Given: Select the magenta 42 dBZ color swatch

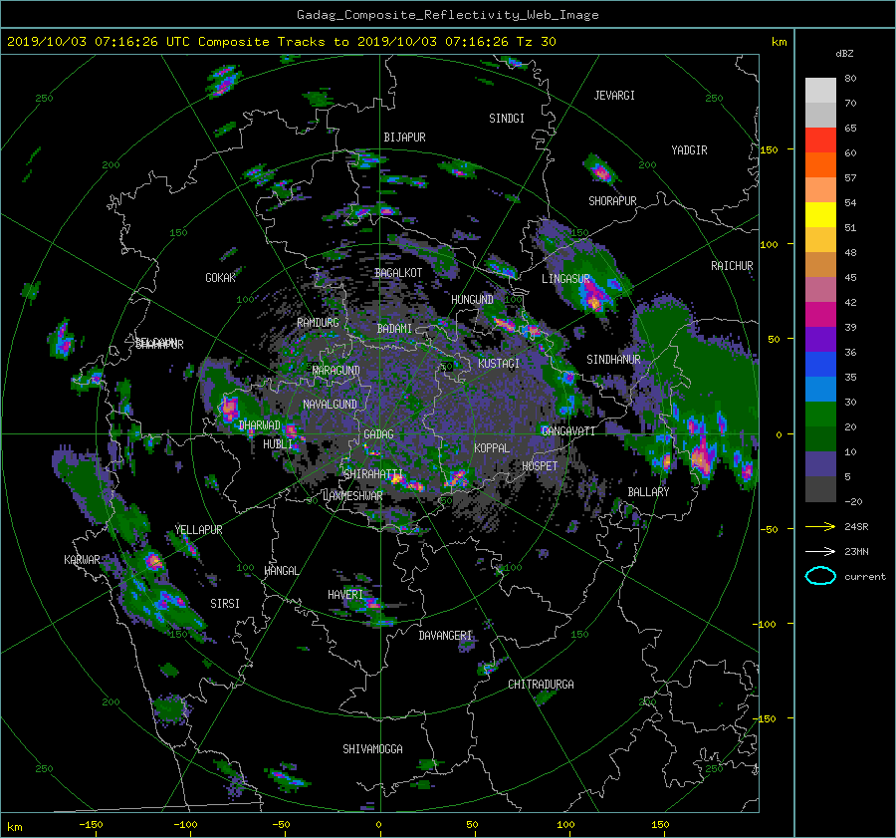Looking at the screenshot, I should 820,314.
